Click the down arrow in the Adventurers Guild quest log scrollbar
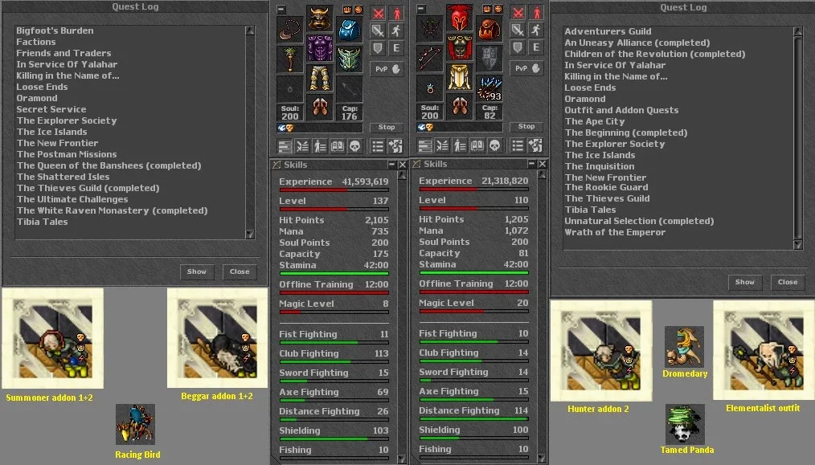 (798, 244)
